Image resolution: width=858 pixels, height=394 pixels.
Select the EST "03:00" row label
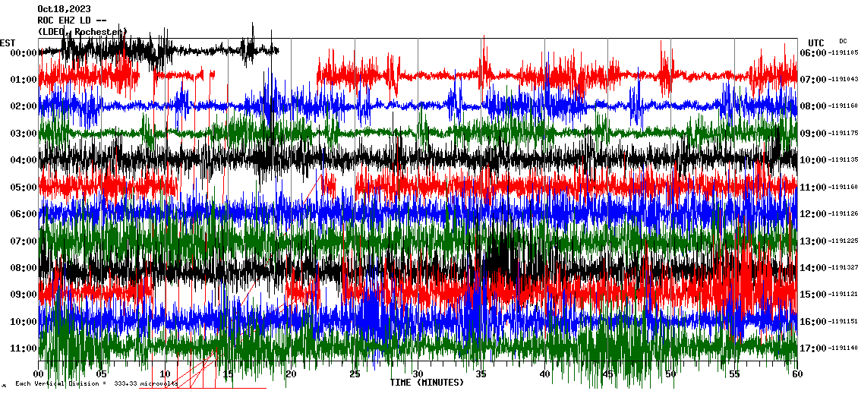24,134
